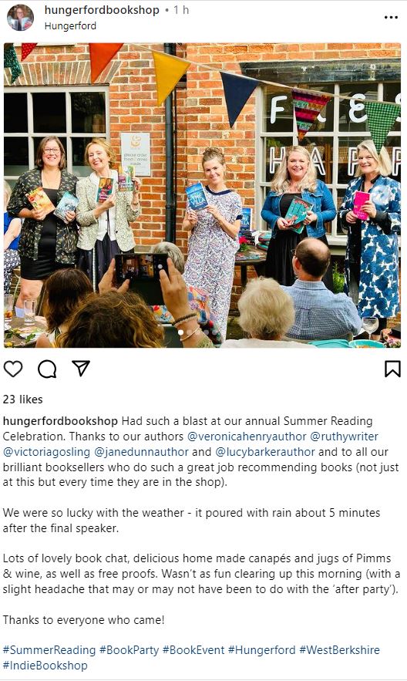This screenshot has width=407, height=681.
Task: Open the three-dot more options menu
Action: coord(391,18)
